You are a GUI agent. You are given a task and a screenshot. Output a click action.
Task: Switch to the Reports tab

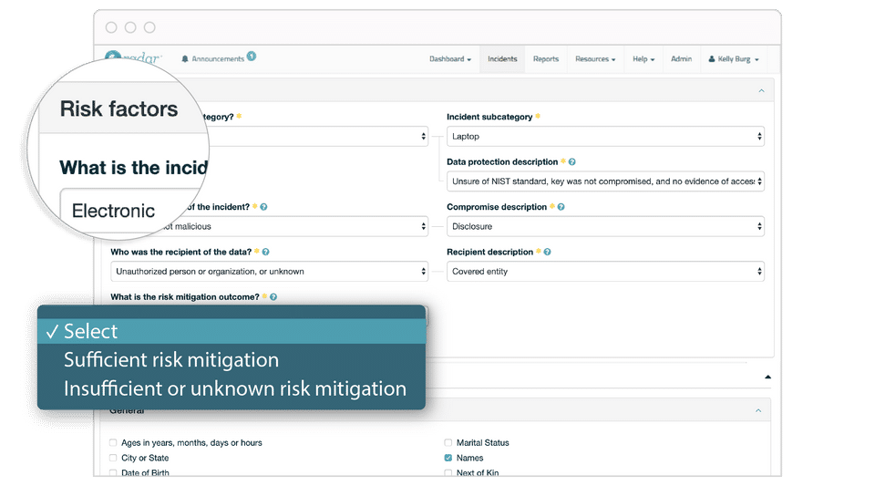pos(546,58)
